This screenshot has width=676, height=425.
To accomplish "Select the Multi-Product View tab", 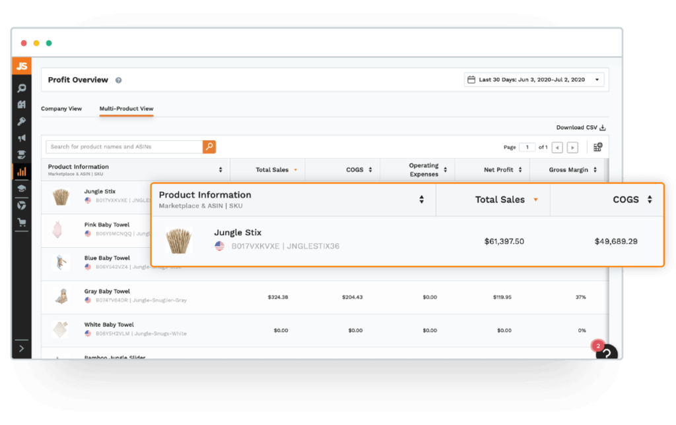I will click(126, 109).
